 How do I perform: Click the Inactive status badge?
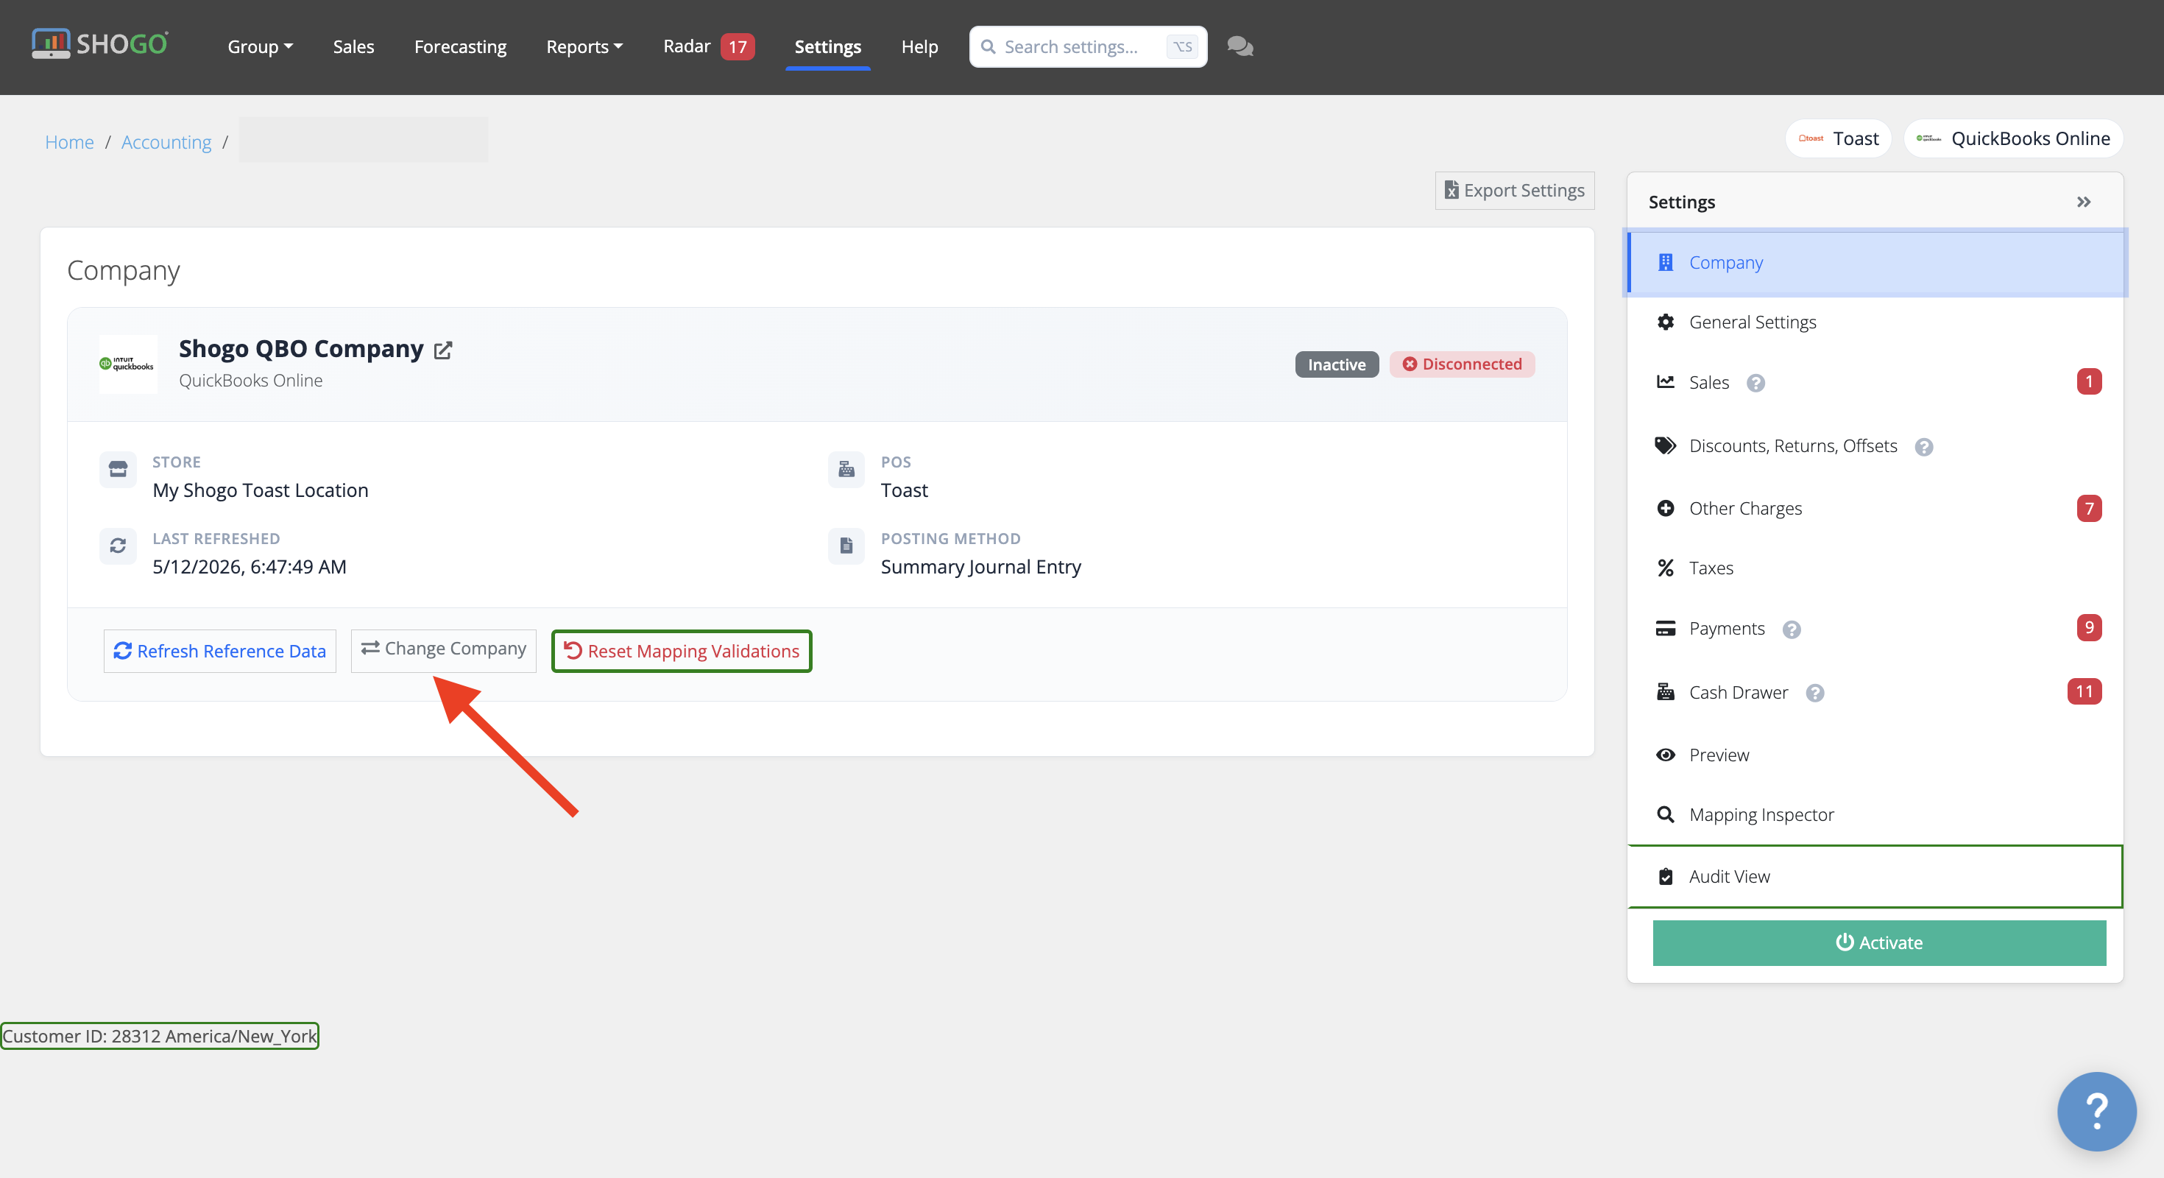(1337, 364)
